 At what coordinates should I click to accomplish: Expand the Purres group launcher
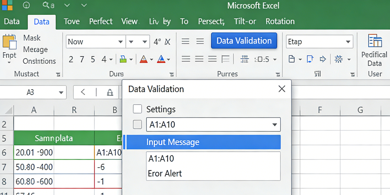[x=278, y=74]
